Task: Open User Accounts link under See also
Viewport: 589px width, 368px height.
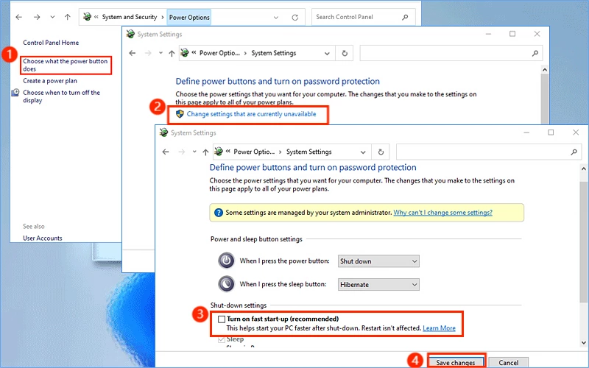Action: click(43, 238)
